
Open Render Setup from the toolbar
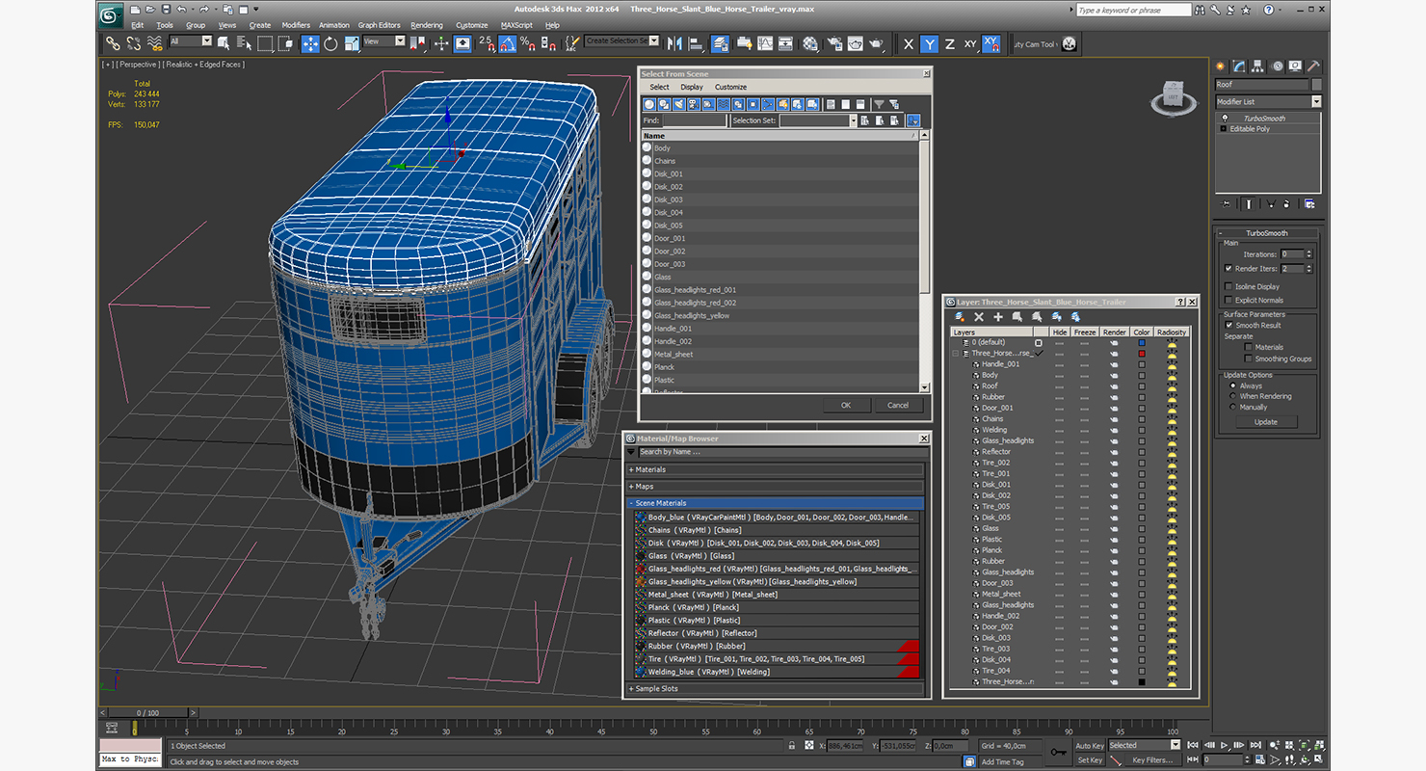(833, 43)
